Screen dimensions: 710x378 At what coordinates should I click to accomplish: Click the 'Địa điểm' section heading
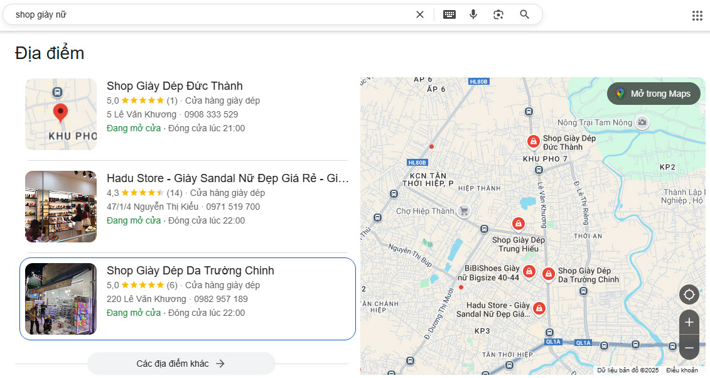50,53
